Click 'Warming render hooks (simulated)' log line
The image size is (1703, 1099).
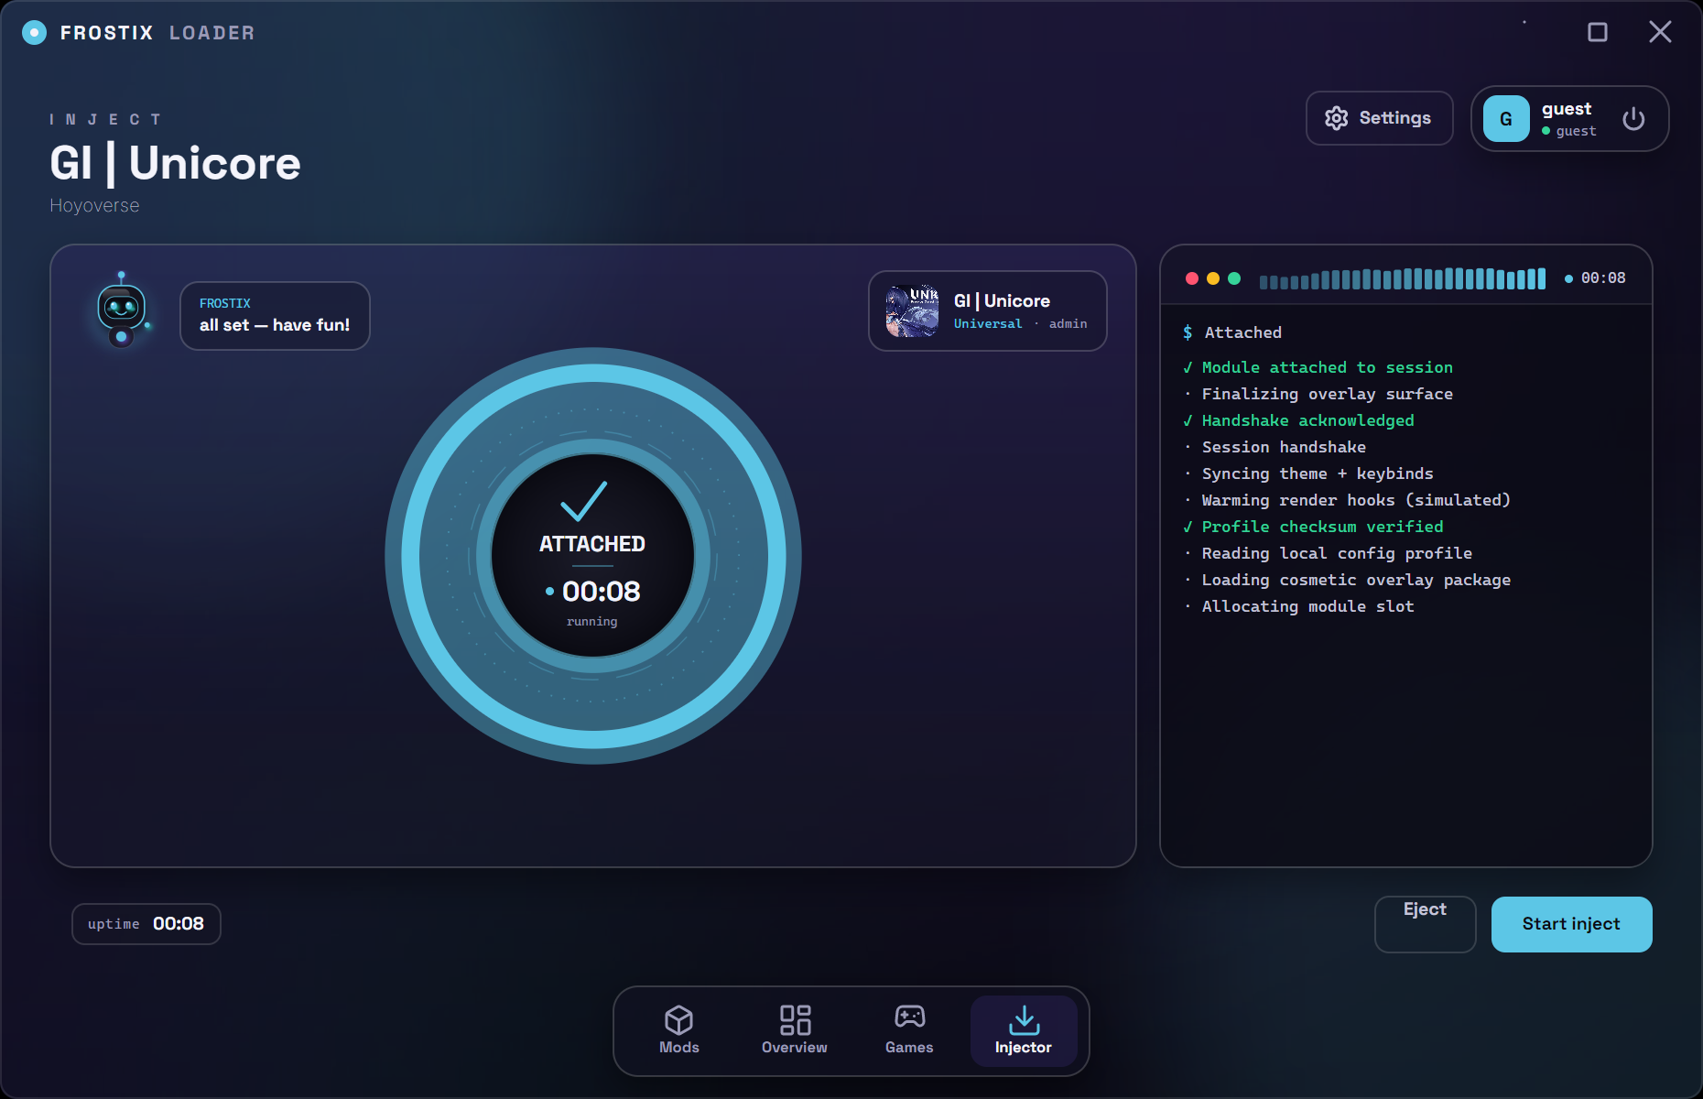1347,500
